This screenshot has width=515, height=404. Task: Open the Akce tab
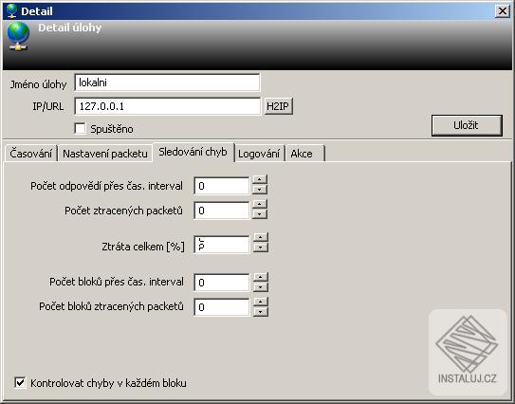click(304, 154)
